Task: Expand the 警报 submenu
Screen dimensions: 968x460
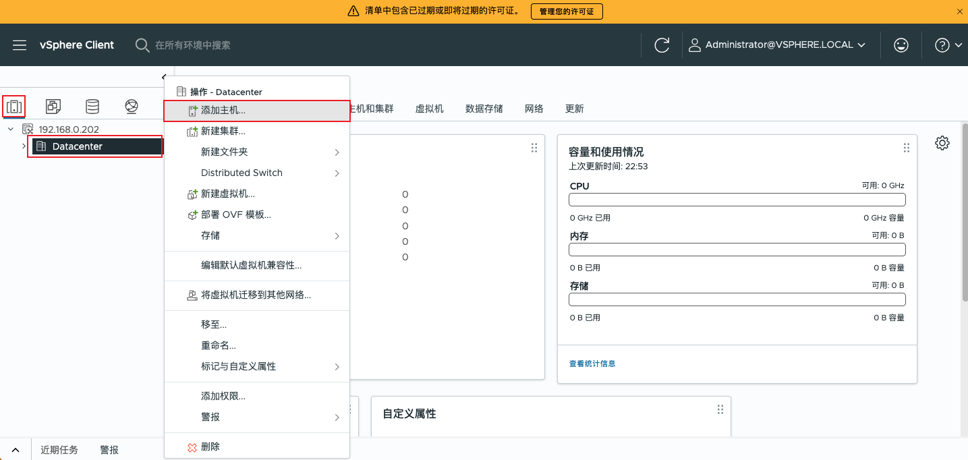Action: (257, 418)
